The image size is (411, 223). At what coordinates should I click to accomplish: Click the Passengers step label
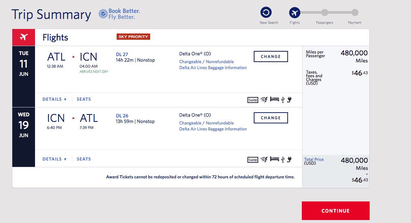pyautogui.click(x=325, y=23)
